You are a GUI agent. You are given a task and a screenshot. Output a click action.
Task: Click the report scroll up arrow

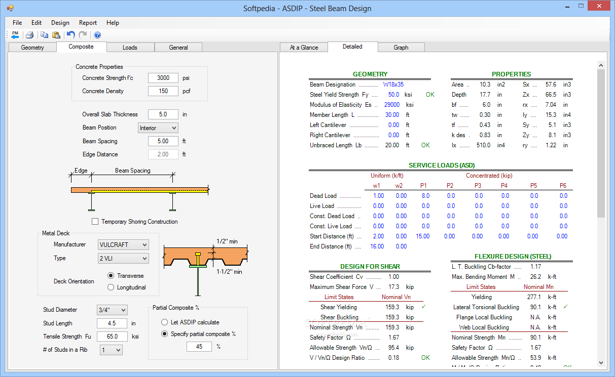click(601, 65)
